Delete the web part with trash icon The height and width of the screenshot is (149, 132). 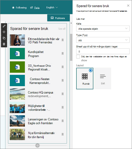tap(4, 44)
